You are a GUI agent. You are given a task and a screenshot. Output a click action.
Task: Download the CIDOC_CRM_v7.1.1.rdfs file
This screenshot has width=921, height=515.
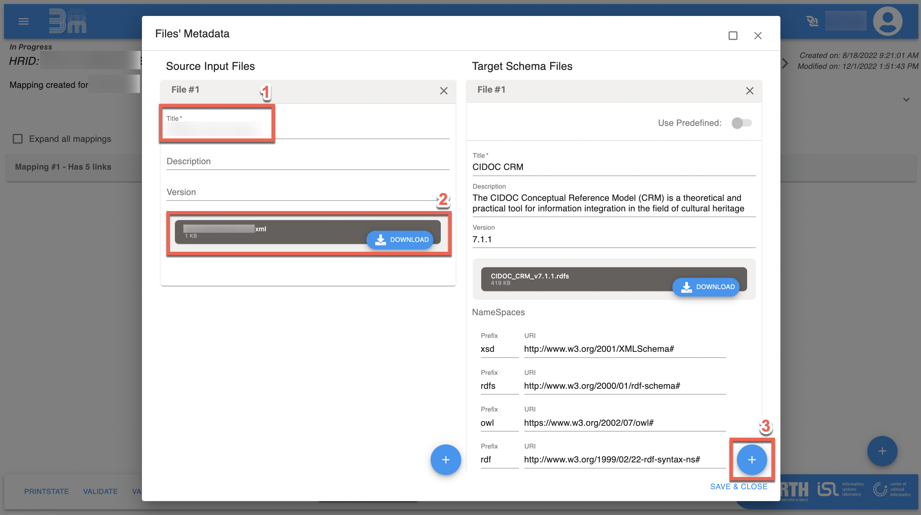click(706, 287)
